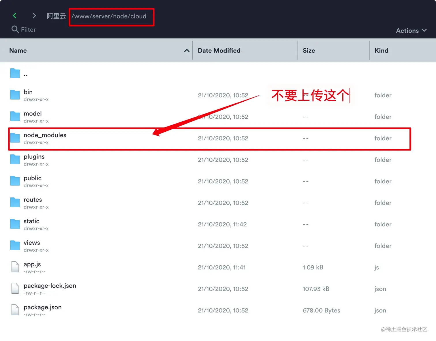Select the 'node_modules' folder name
Screen dimensions: 436x341
point(45,135)
